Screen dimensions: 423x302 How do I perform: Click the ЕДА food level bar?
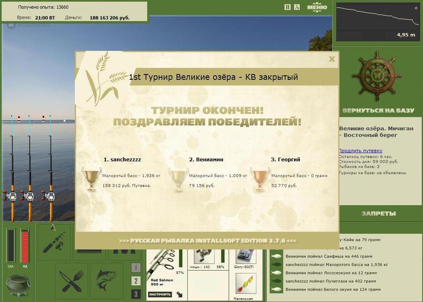click(x=11, y=245)
